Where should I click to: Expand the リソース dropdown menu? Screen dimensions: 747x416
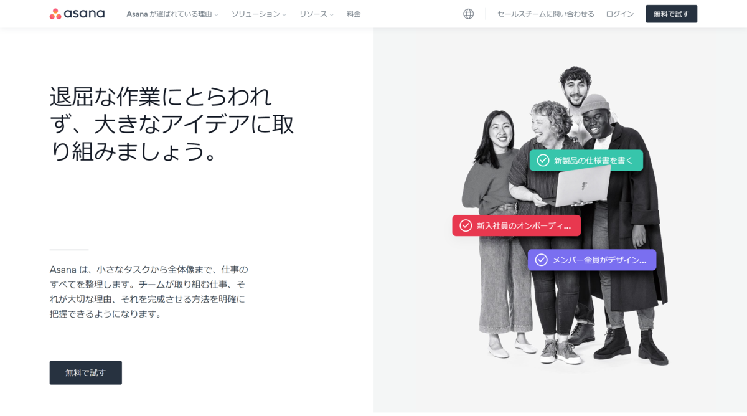(316, 14)
